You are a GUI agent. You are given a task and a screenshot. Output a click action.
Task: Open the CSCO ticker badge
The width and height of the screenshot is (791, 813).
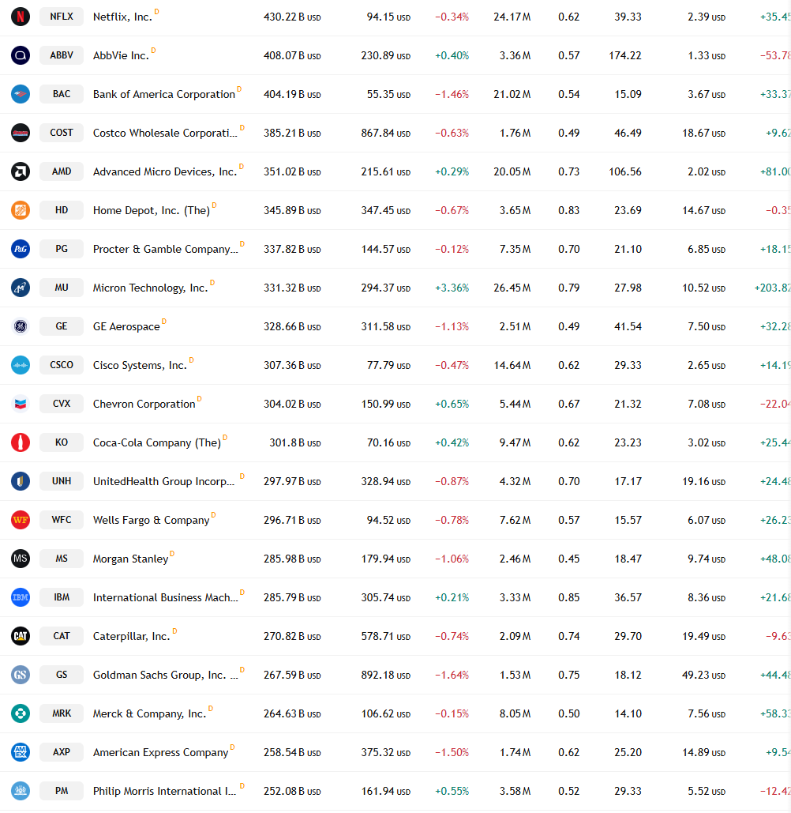pyautogui.click(x=62, y=365)
